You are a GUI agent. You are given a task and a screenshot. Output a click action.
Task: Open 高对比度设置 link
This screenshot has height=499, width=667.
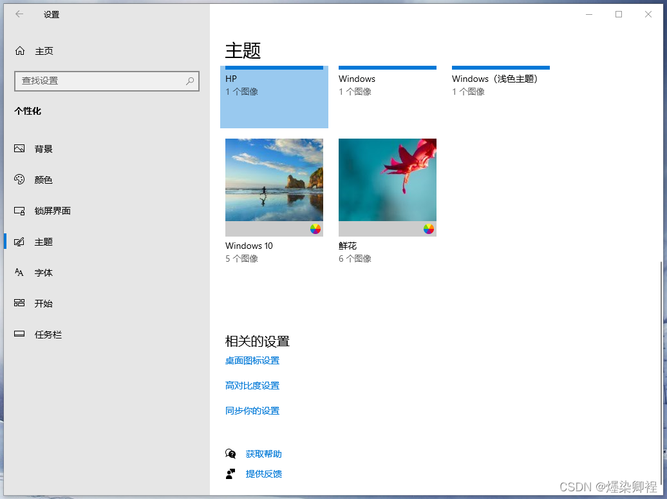point(252,386)
